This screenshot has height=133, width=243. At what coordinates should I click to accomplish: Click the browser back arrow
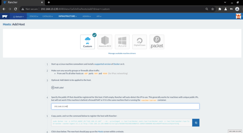pyautogui.click(x=4, y=9)
